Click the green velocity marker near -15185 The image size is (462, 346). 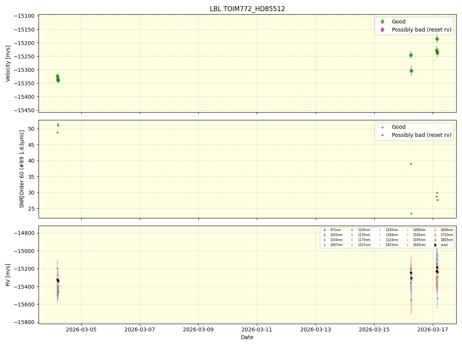coord(437,39)
